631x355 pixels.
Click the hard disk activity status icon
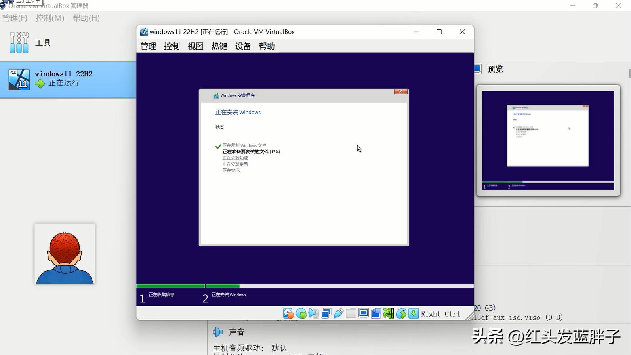point(288,313)
